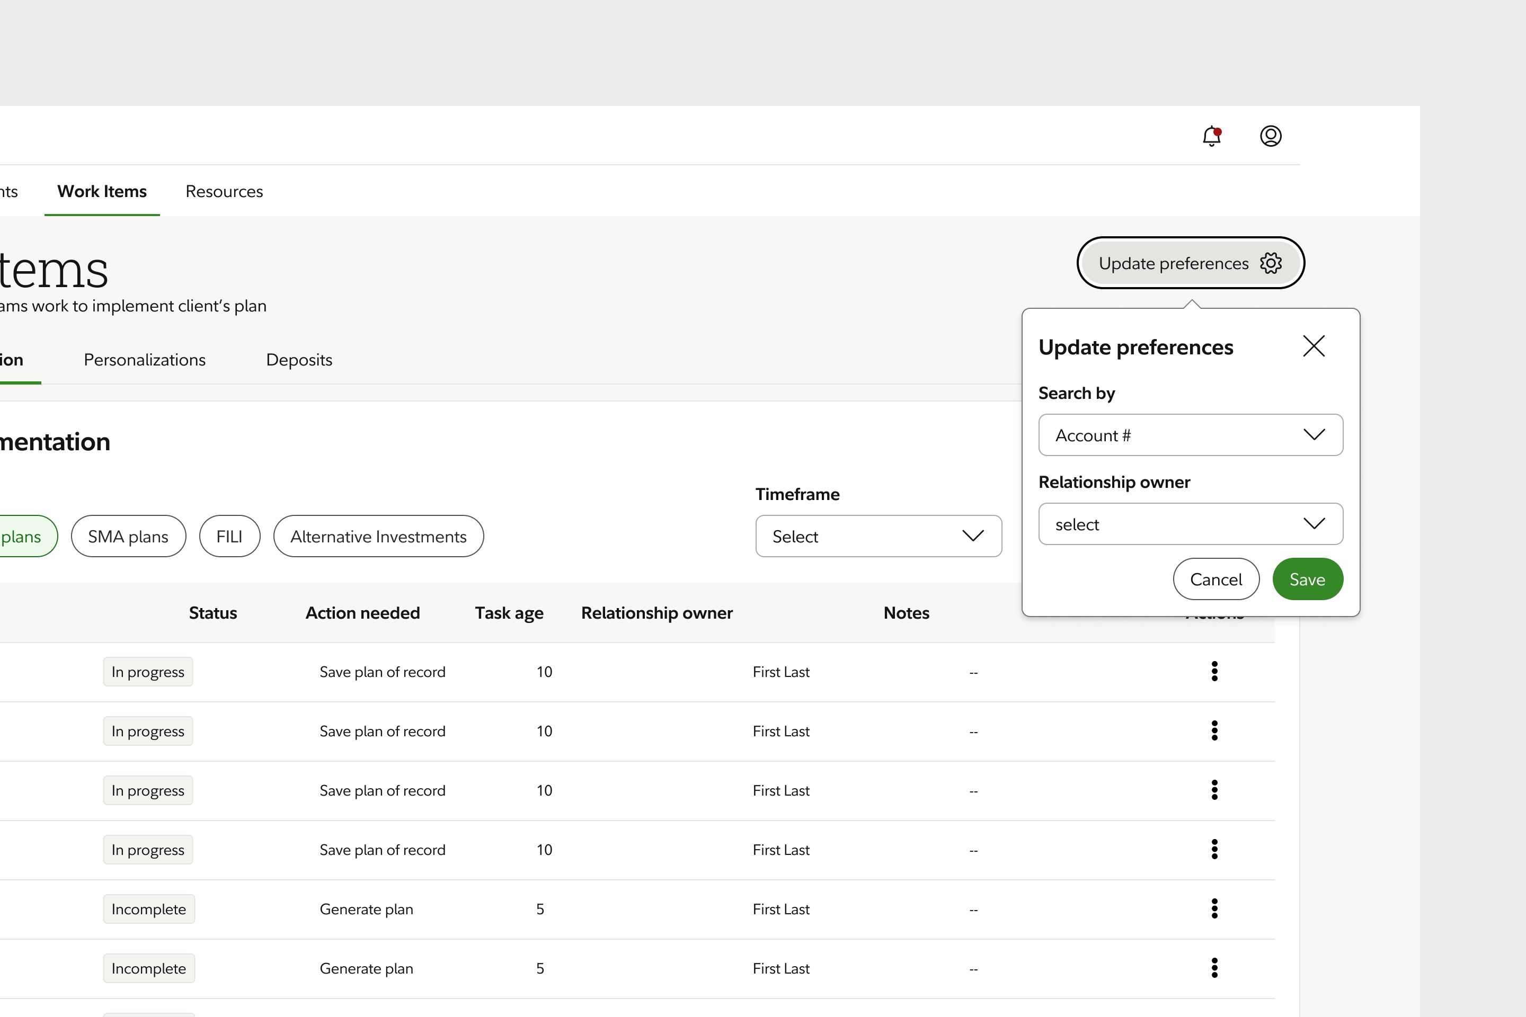Open actions kebab menu on last table row
The height and width of the screenshot is (1017, 1526).
coord(1214,968)
